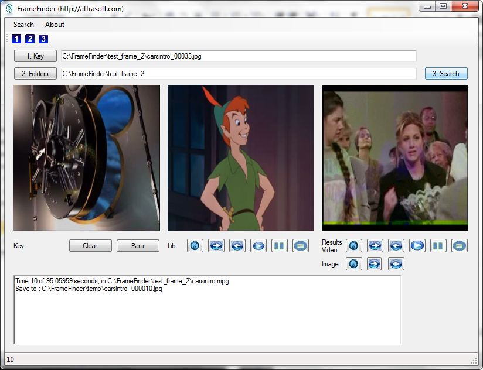This screenshot has width=483, height=370.
Task: Click inside the output log text box
Action: click(x=208, y=310)
